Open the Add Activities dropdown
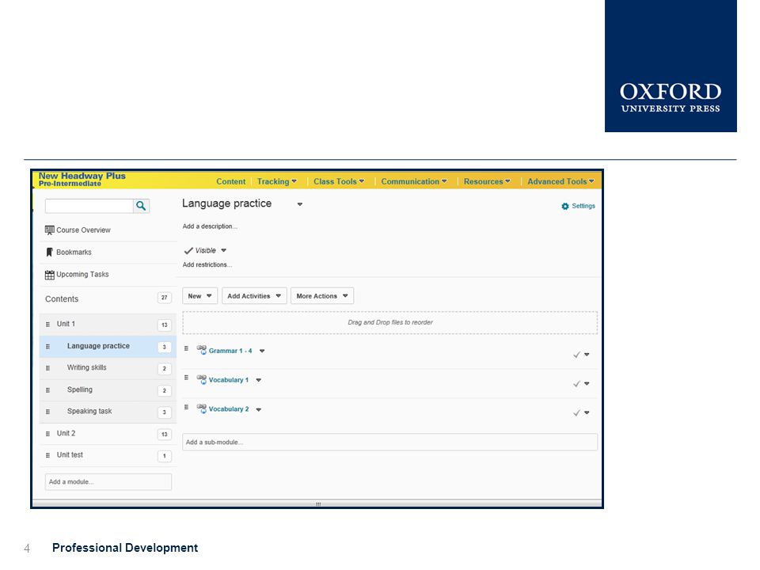This screenshot has height=570, width=760. 254,296
